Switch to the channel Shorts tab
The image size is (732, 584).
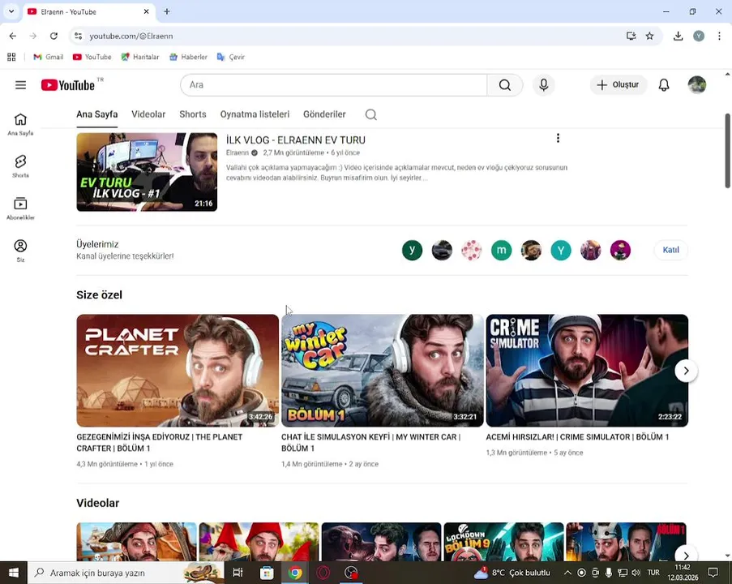(x=193, y=114)
